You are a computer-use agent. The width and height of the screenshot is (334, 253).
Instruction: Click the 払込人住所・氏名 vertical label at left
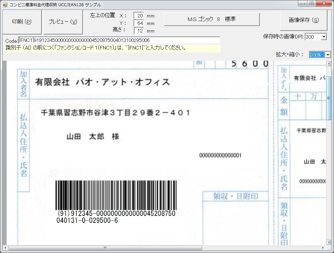pyautogui.click(x=23, y=145)
